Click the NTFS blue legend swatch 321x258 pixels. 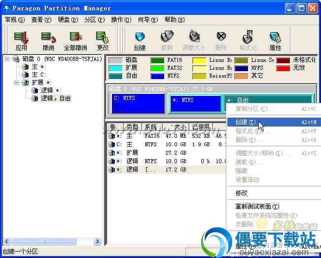coord(157,76)
